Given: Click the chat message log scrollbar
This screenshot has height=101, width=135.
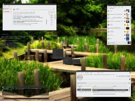Looking at the screenshot, I should (46, 22).
